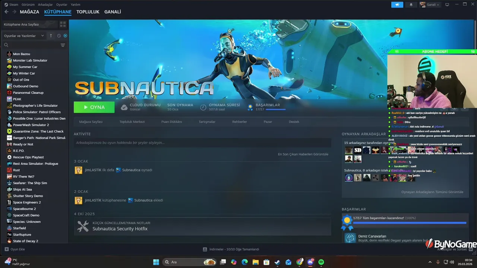477x268 pixels.
Task: Click the taskbar Ara search box
Action: click(190, 262)
